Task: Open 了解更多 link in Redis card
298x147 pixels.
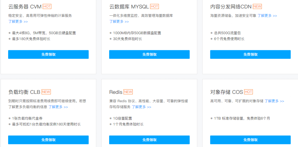Action: (x=142, y=107)
